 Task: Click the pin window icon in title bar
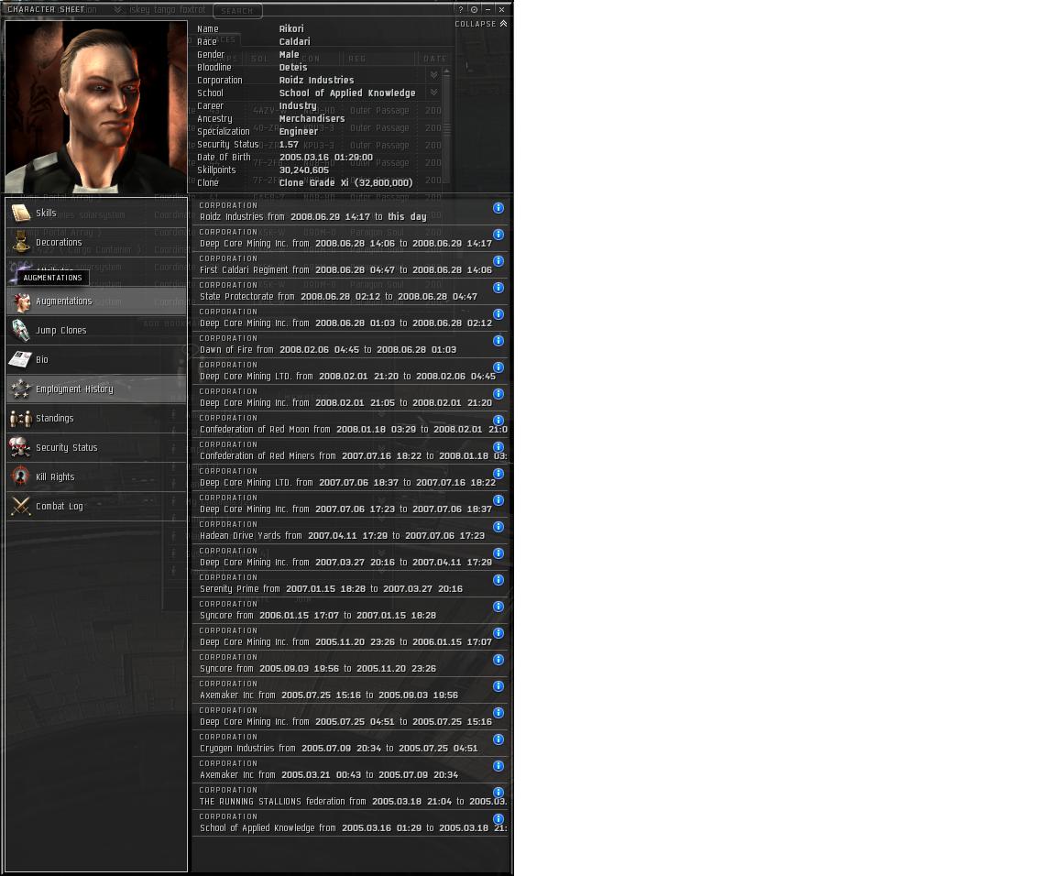474,9
